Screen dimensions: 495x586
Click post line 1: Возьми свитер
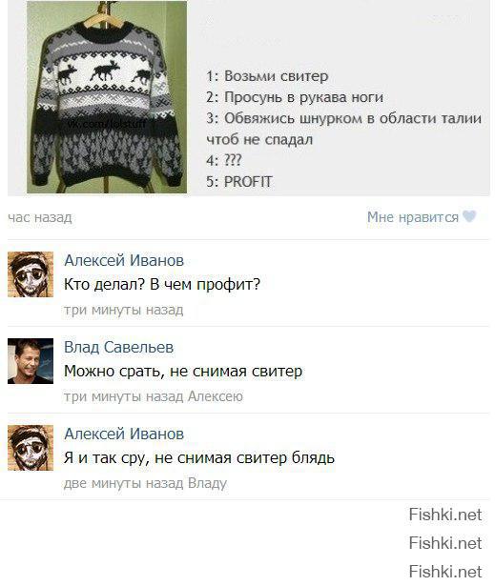pos(267,76)
